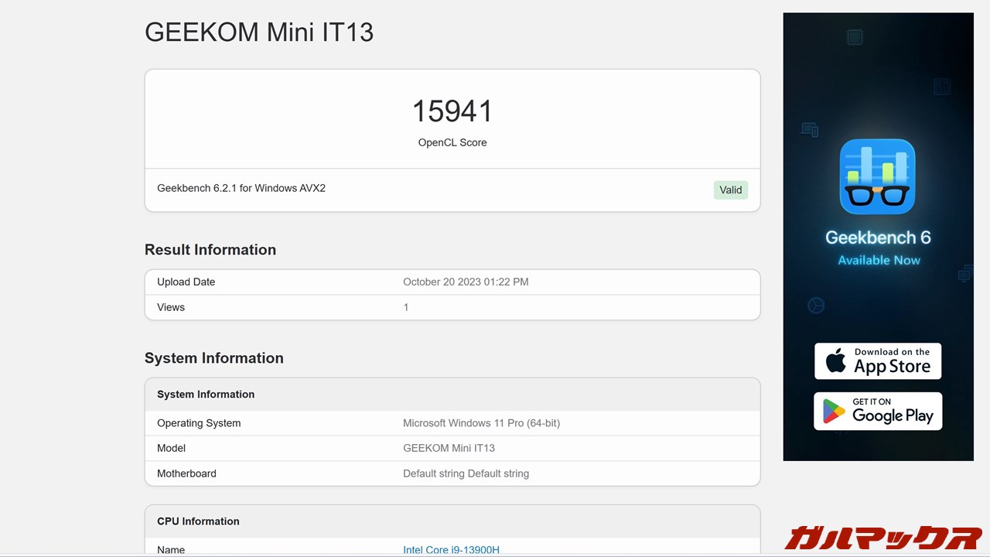Viewport: 990px width, 557px height.
Task: Click the Download on the App Store button
Action: click(x=878, y=361)
